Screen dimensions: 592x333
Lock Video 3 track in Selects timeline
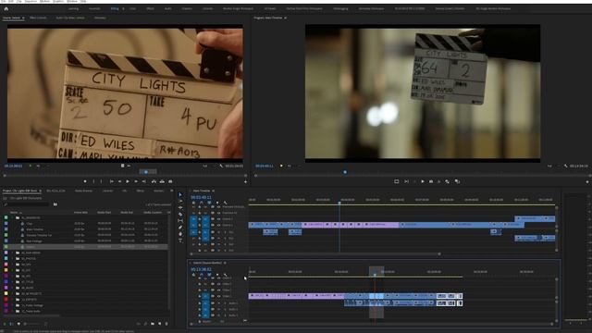(200, 284)
